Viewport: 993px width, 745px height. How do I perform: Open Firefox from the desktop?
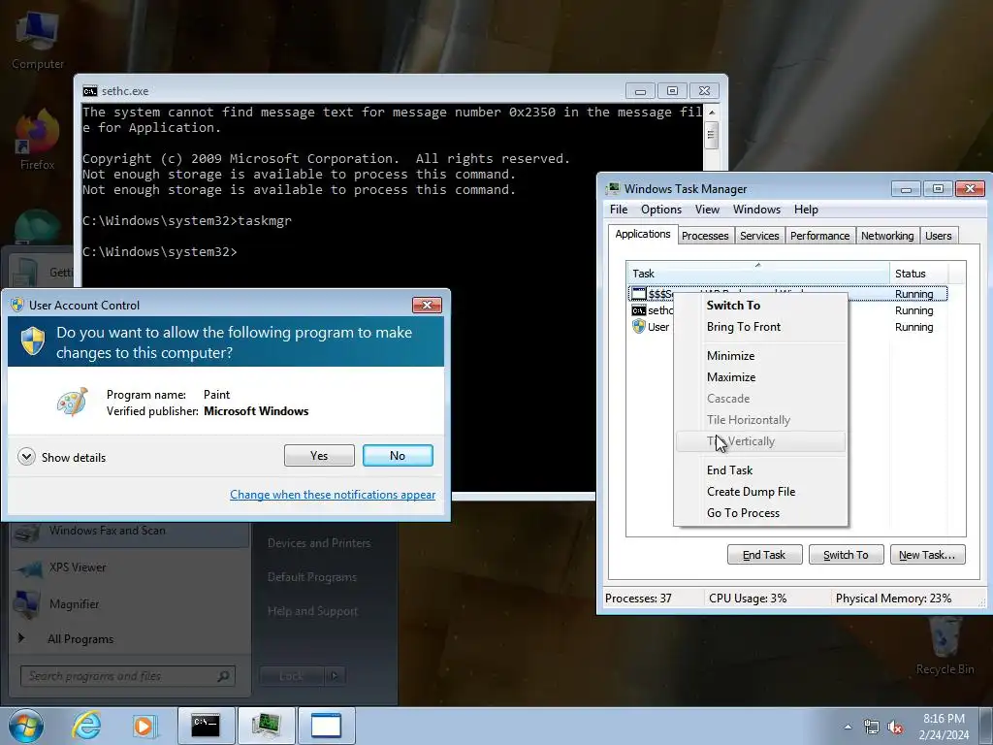click(x=38, y=141)
